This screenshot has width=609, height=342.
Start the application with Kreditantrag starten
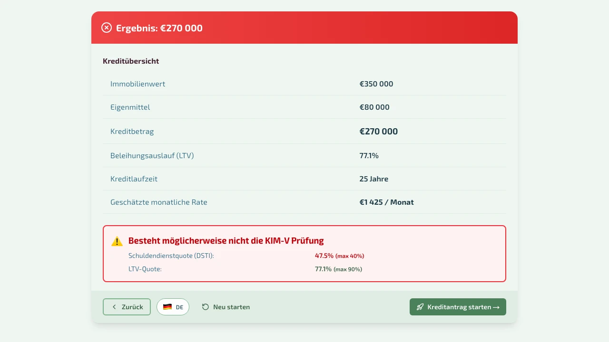[458, 307]
